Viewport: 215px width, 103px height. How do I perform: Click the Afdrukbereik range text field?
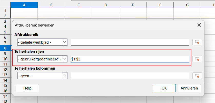tap(130, 42)
